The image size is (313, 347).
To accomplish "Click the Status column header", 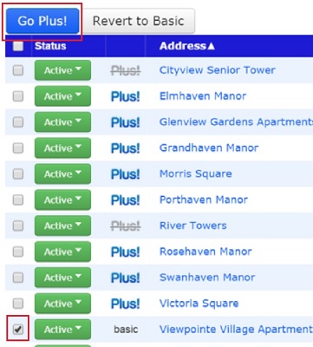I will pyautogui.click(x=50, y=46).
